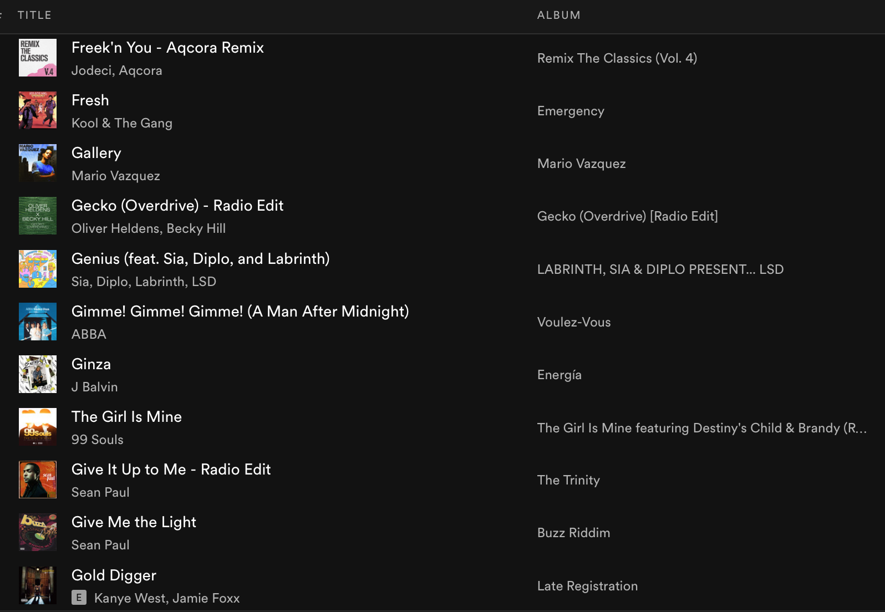
Task: Open the Buzz Riddim album link
Action: [x=573, y=533]
